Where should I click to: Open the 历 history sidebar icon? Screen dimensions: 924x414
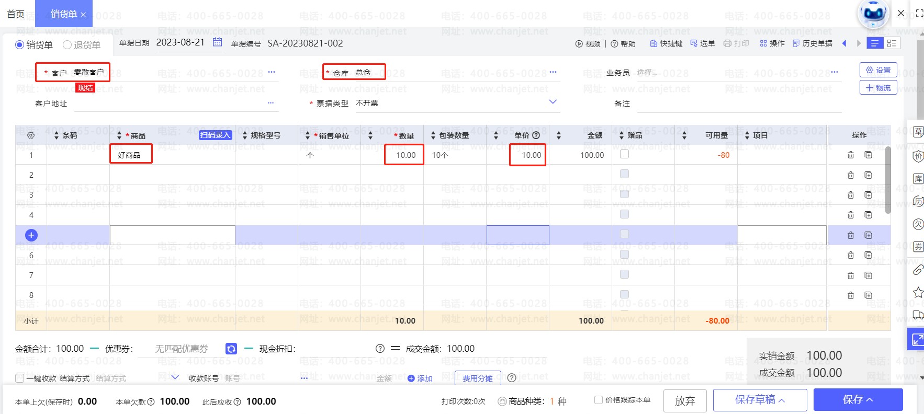pos(918,202)
